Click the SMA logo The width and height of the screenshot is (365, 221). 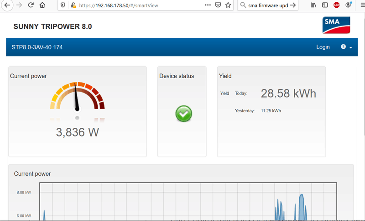[x=336, y=25]
